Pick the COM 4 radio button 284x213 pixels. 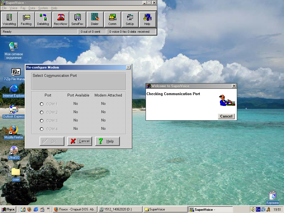tap(42, 129)
